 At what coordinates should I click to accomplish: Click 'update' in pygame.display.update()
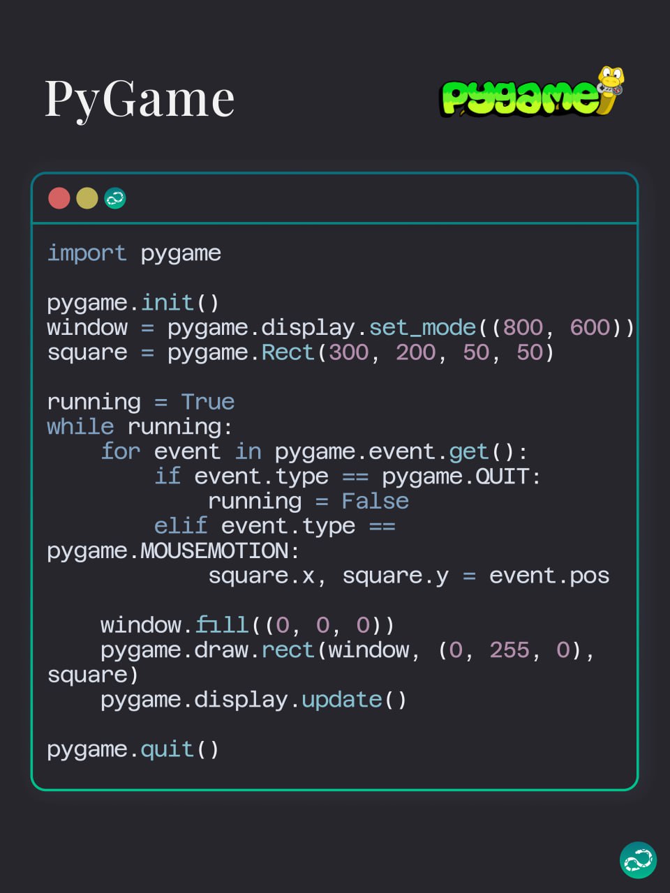pos(342,700)
